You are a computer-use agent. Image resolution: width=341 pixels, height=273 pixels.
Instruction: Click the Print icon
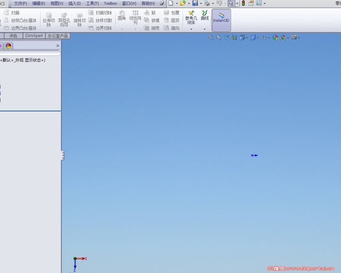[207, 3]
